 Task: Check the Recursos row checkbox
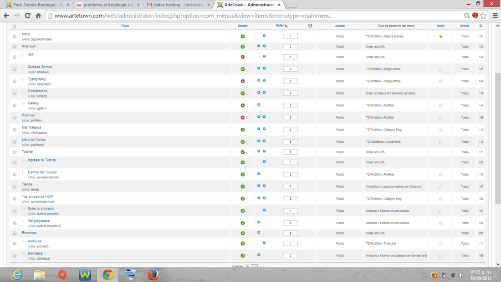click(x=15, y=233)
